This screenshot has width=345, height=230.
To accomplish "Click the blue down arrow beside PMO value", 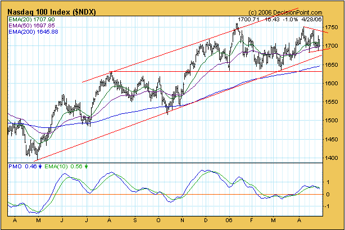I will coord(40,167).
